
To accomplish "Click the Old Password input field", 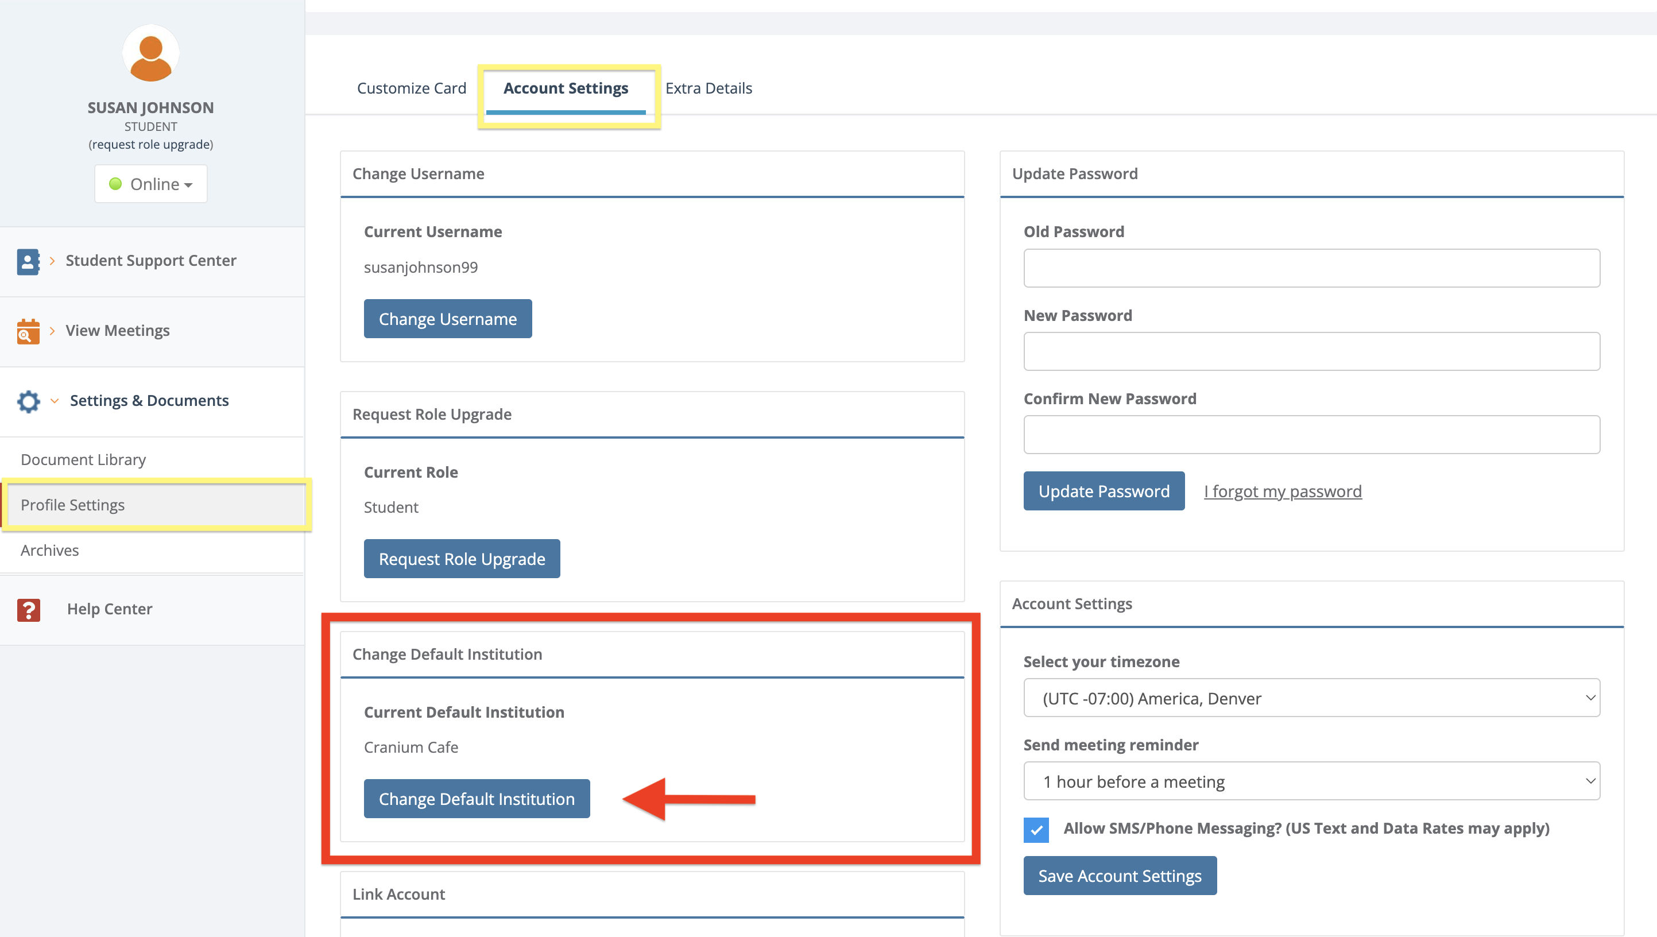I will (x=1311, y=268).
